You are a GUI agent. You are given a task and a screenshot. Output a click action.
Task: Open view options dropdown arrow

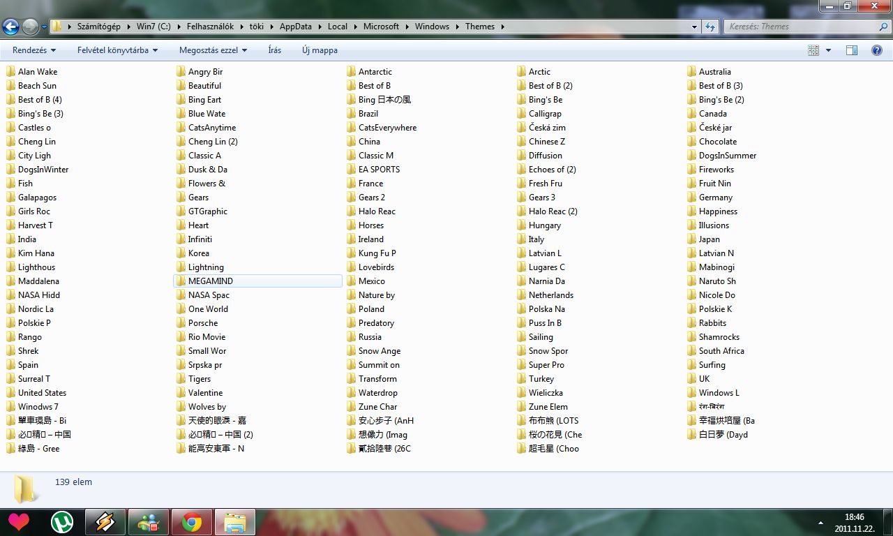click(x=828, y=50)
